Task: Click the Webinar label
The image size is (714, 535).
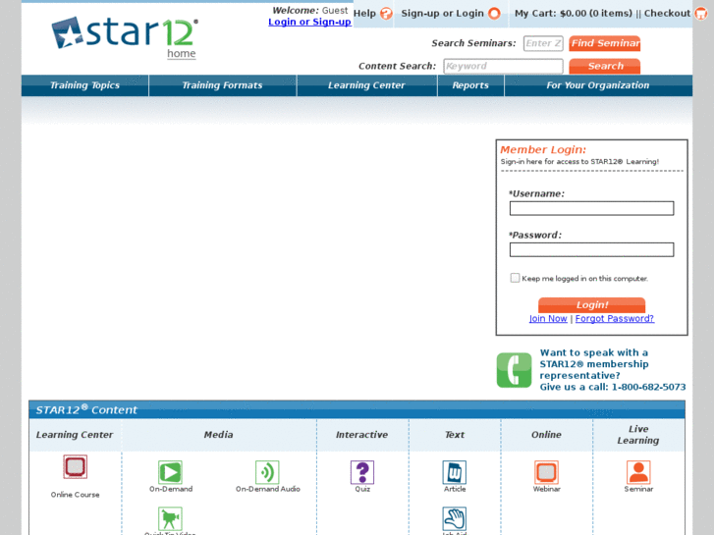Action: 546,489
